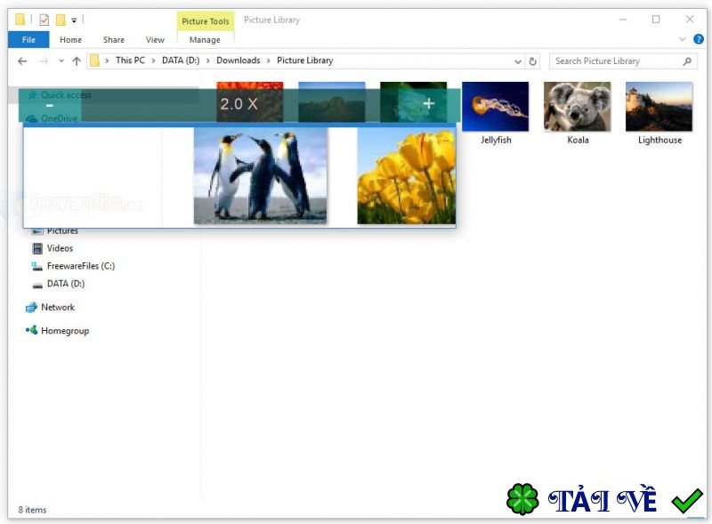Expand the ribbon with the chevron
Image resolution: width=712 pixels, height=524 pixels.
683,39
